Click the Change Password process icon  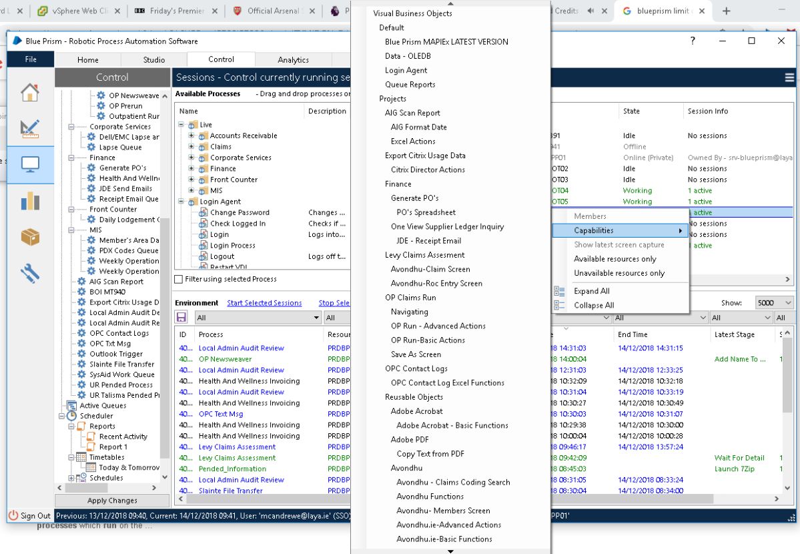click(x=203, y=212)
